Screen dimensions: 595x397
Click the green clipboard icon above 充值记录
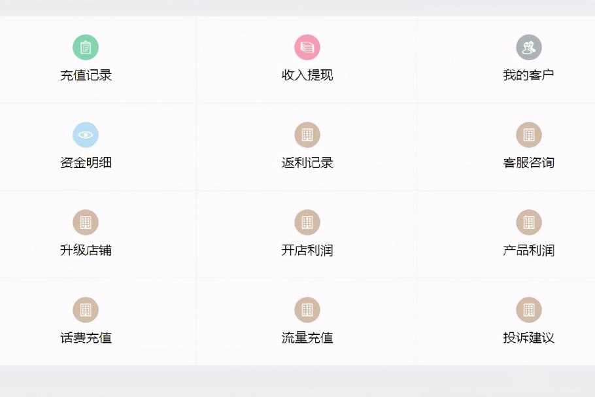tap(86, 48)
